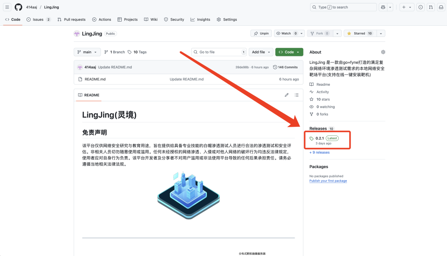
Task: Click the 414aaj owner breadcrumb
Action: [x=31, y=7]
